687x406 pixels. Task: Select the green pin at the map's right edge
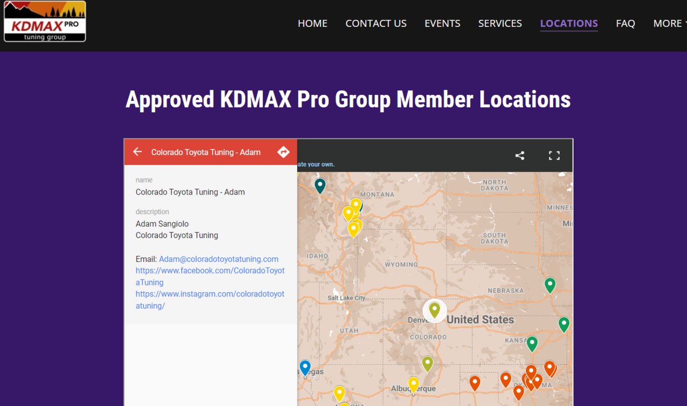563,324
